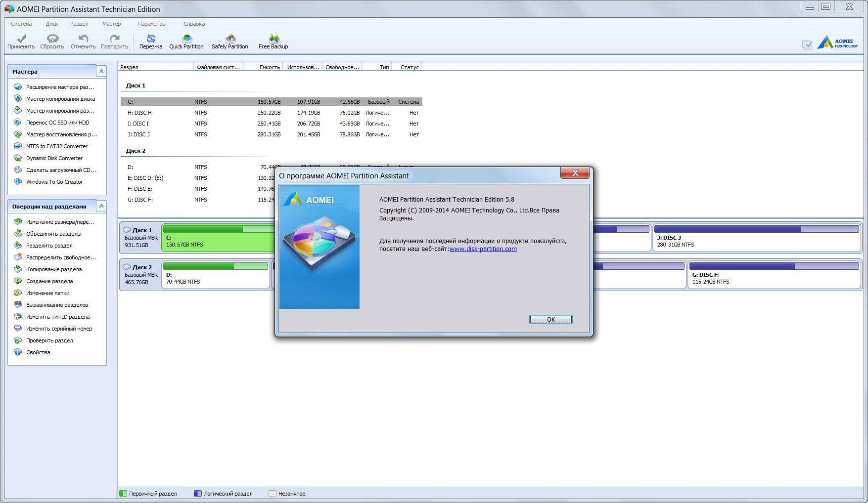Click the Отменить (Undo) arrow icon
Viewport: 868px width, 503px height.
(83, 38)
